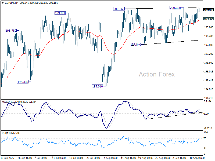Select the 0.7184 MACD scale value
215x161 pixels.
208,102
